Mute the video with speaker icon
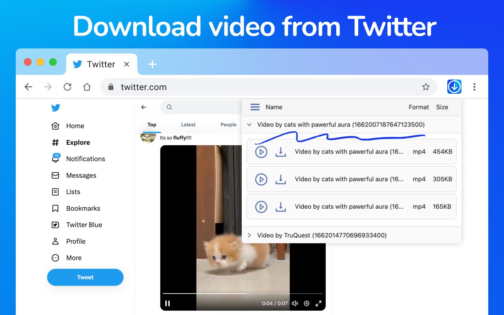 click(295, 303)
